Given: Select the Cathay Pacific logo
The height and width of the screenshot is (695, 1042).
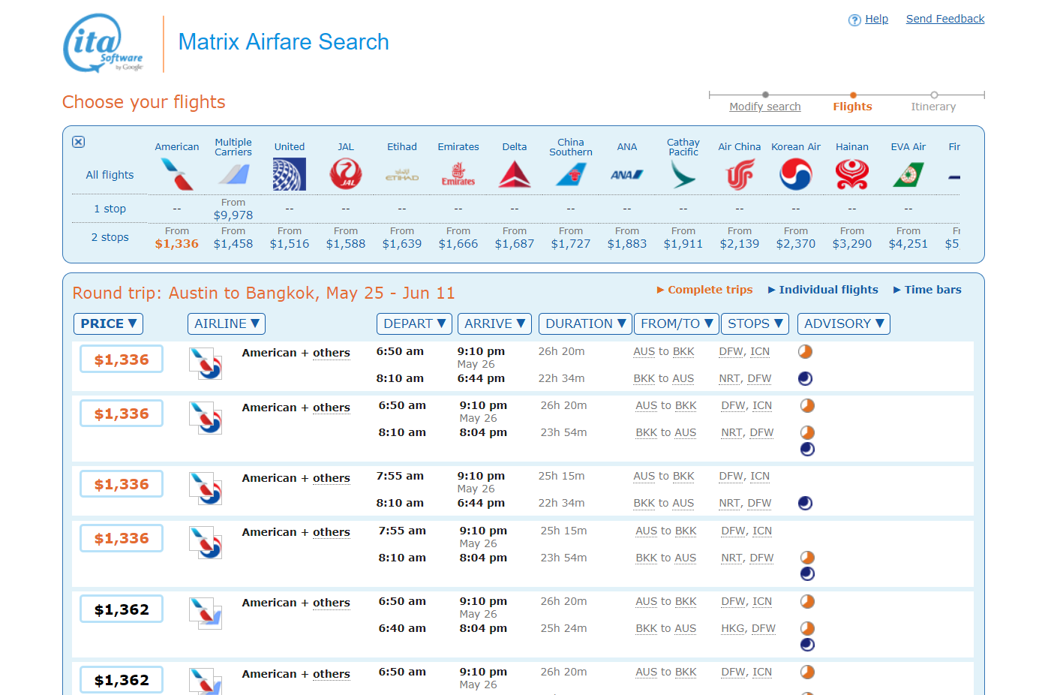Looking at the screenshot, I should click(683, 175).
